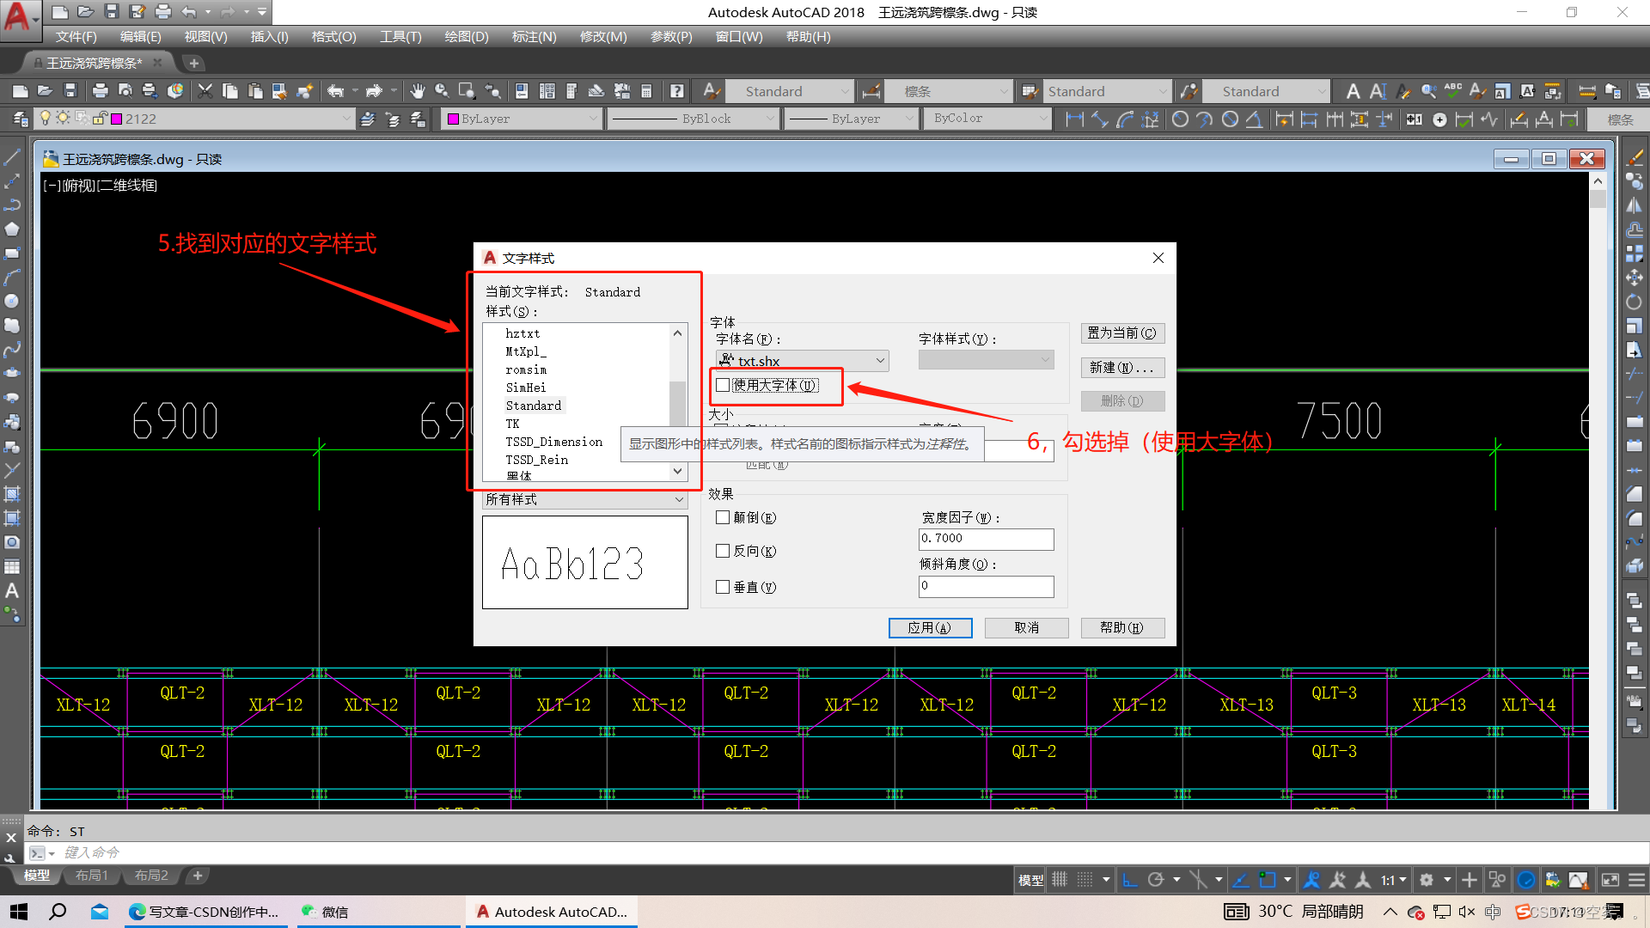This screenshot has width=1650, height=928.
Task: Click the 宽度因子 input field with 0.7000
Action: tap(986, 539)
